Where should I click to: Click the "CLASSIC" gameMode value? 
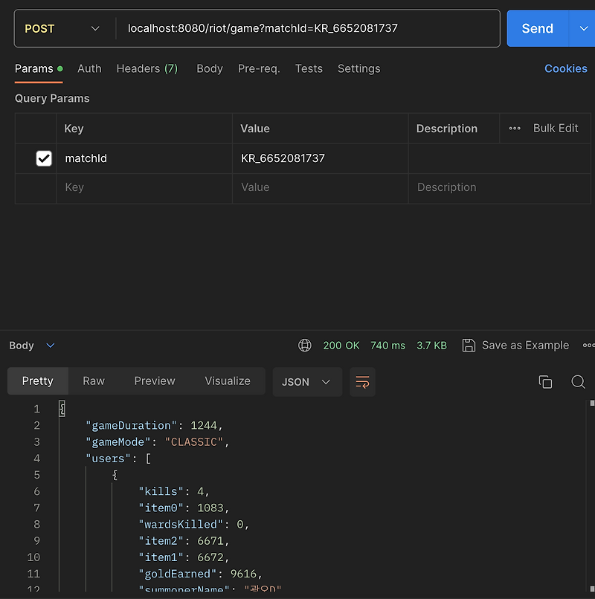coord(193,442)
